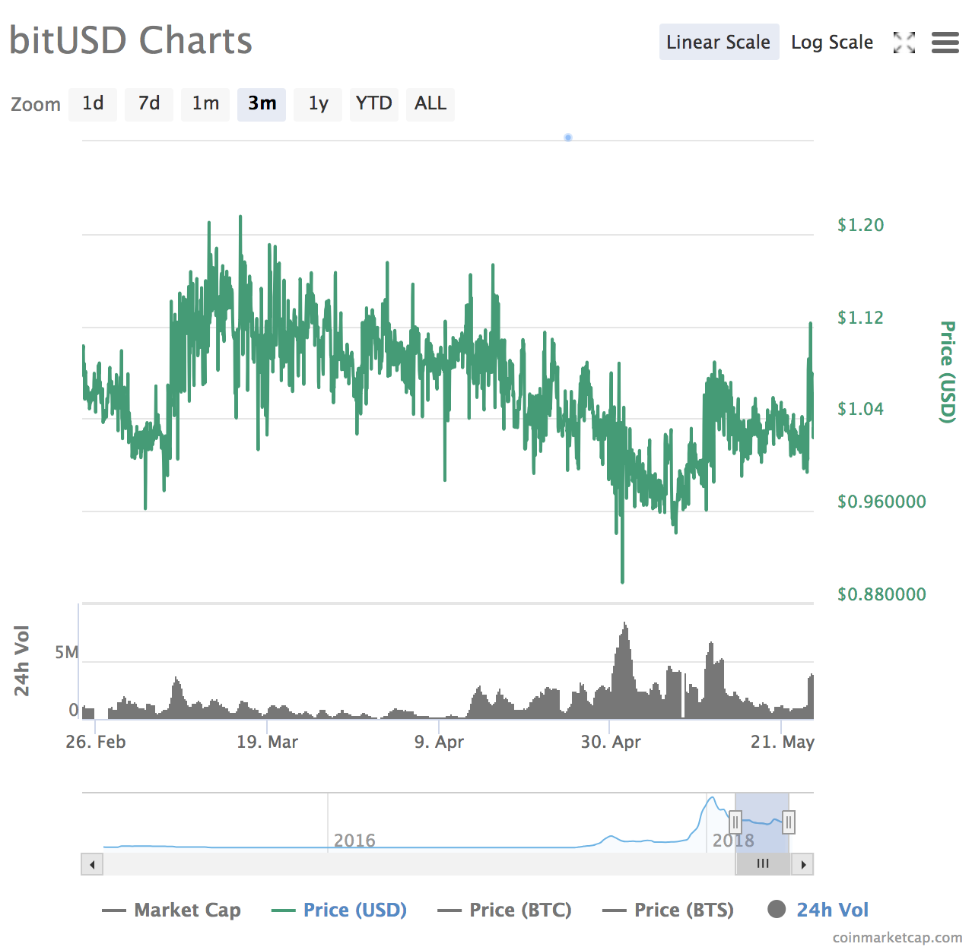Viewport: 972px width, 950px height.
Task: Grab the navigator right range handle
Action: click(x=789, y=822)
